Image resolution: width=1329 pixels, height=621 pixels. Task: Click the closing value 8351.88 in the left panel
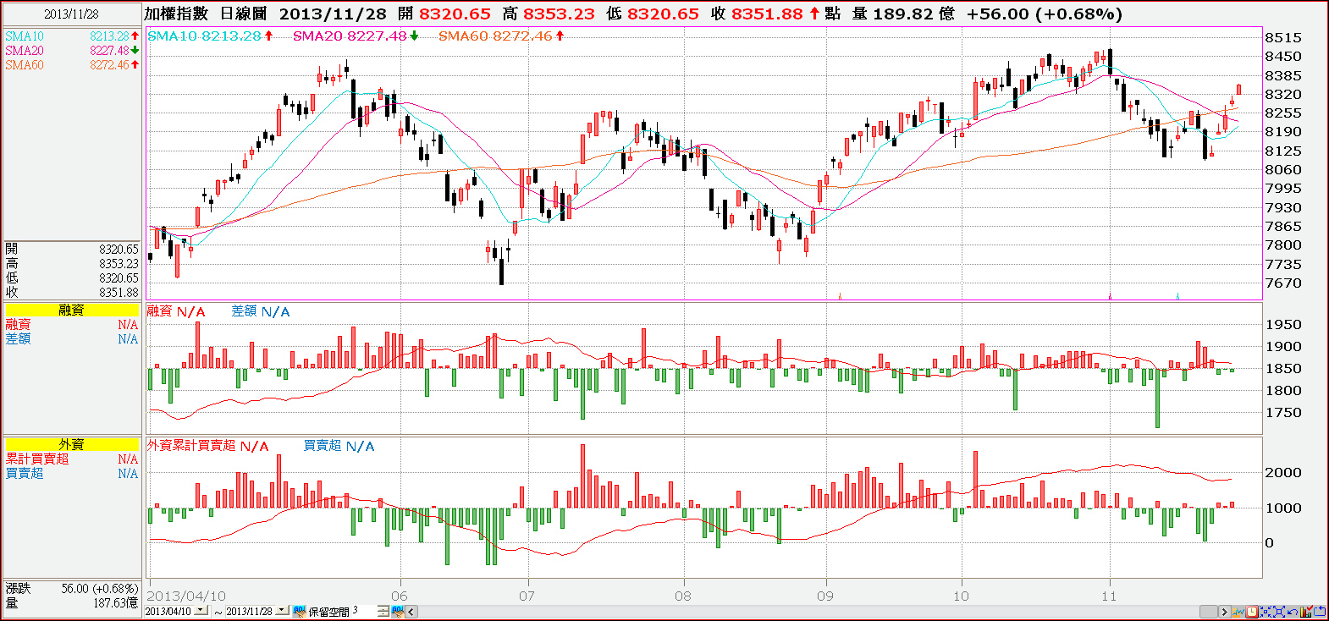click(x=119, y=293)
